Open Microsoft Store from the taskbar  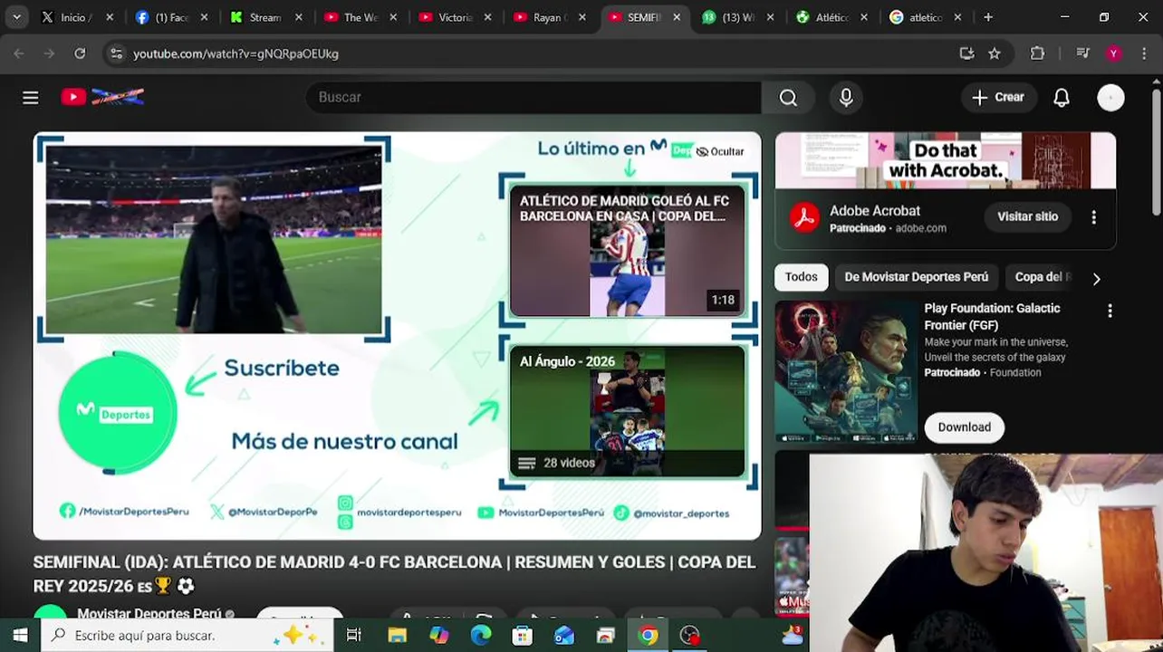pos(523,635)
